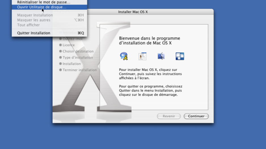Image resolution: width=266 pixels, height=149 pixels.
Task: Click the iChat AIM bubble icon
Action: pos(124,56)
